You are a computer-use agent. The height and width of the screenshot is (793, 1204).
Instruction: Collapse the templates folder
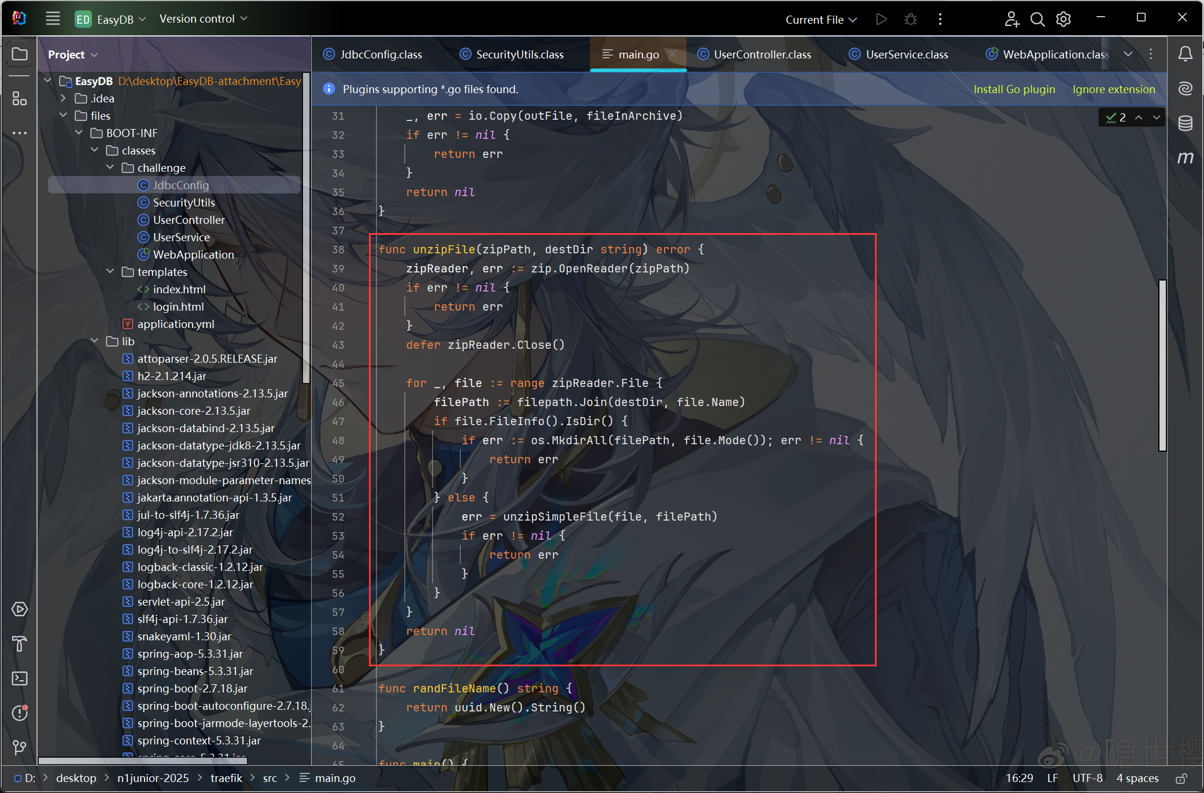coord(110,271)
